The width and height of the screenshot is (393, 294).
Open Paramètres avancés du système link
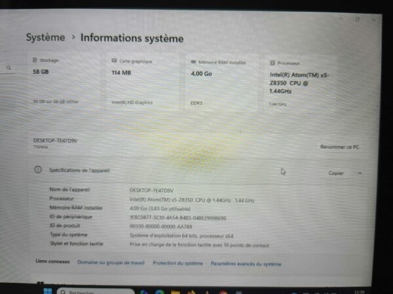[246, 263]
